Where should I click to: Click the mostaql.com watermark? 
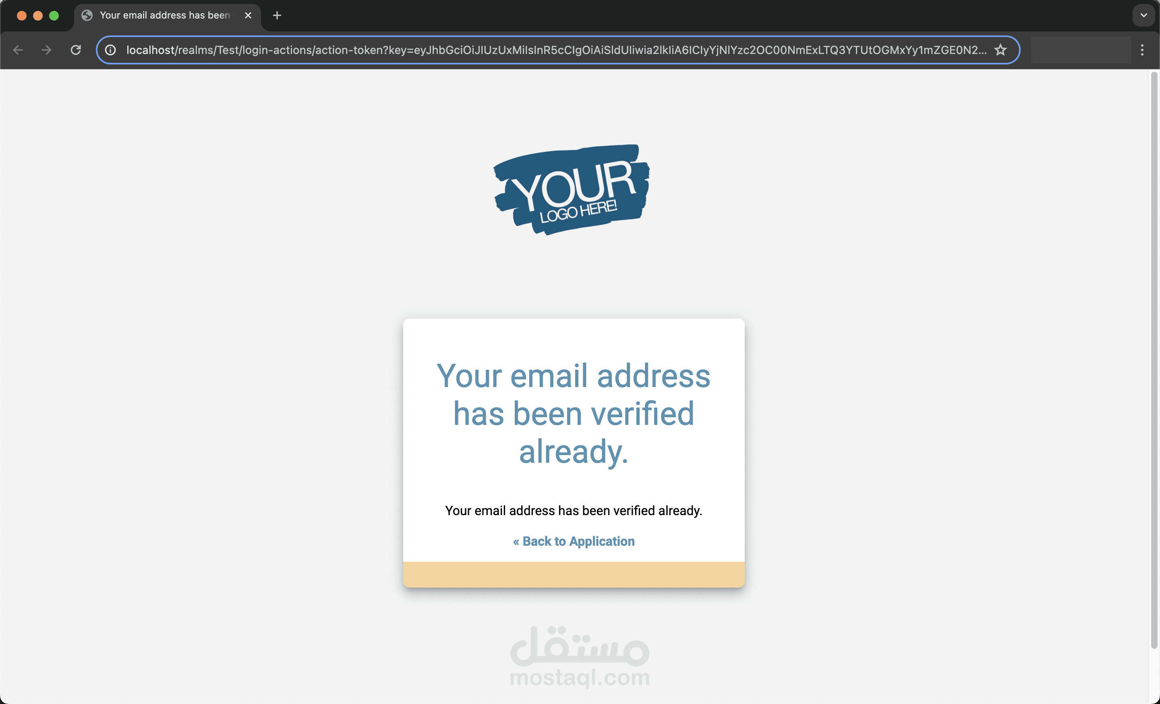(x=580, y=657)
